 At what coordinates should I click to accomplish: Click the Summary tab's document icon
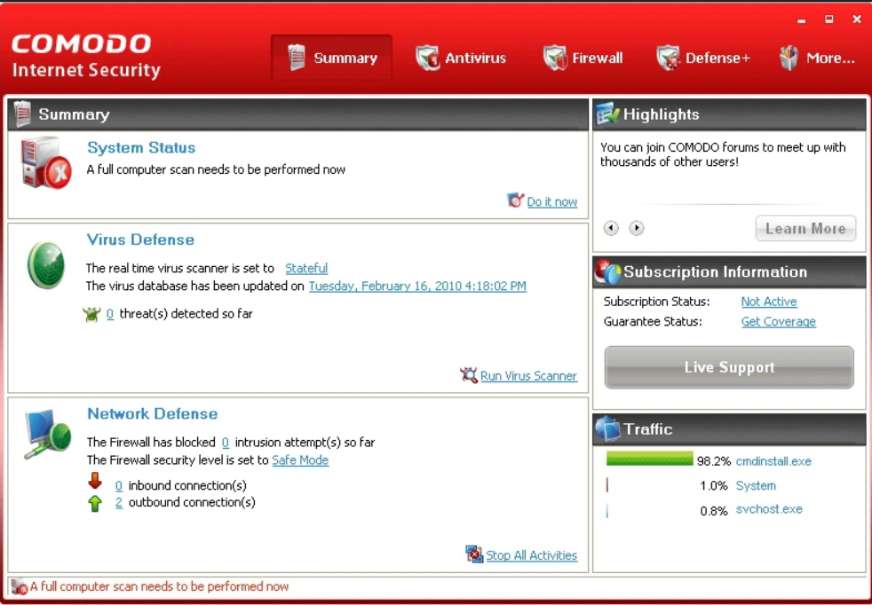coord(297,58)
